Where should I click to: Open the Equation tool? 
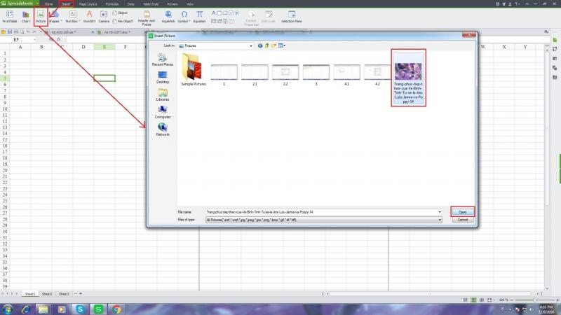click(x=200, y=15)
